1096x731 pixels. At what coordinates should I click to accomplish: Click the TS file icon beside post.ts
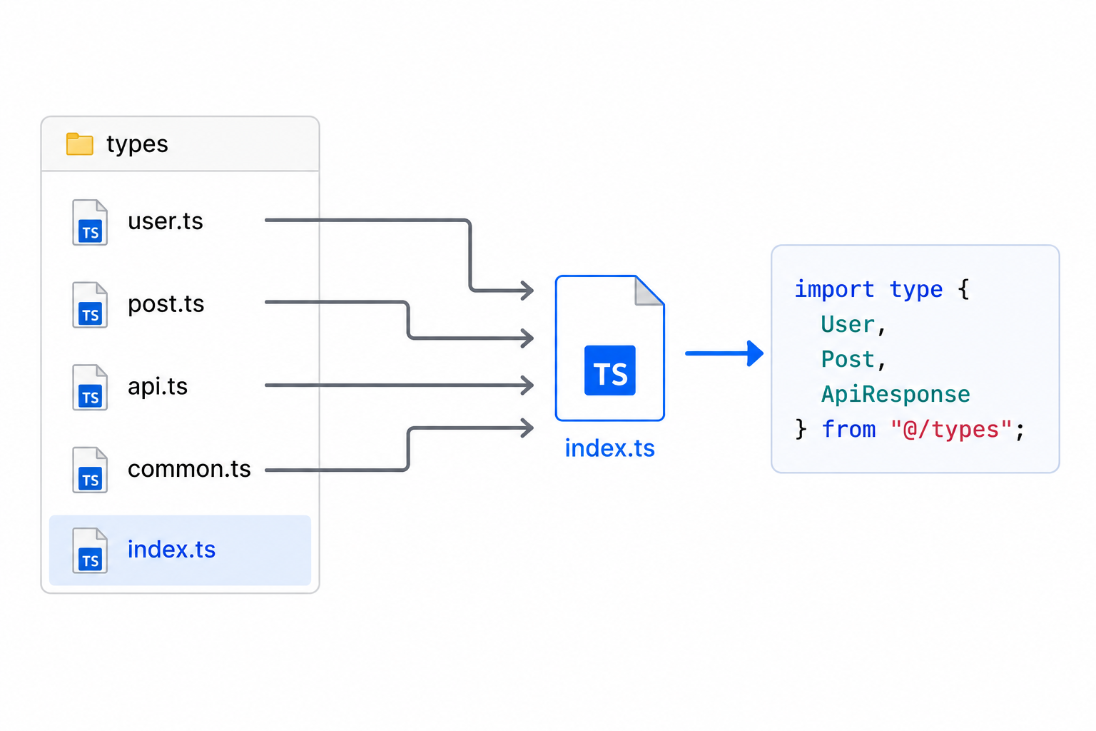click(90, 305)
